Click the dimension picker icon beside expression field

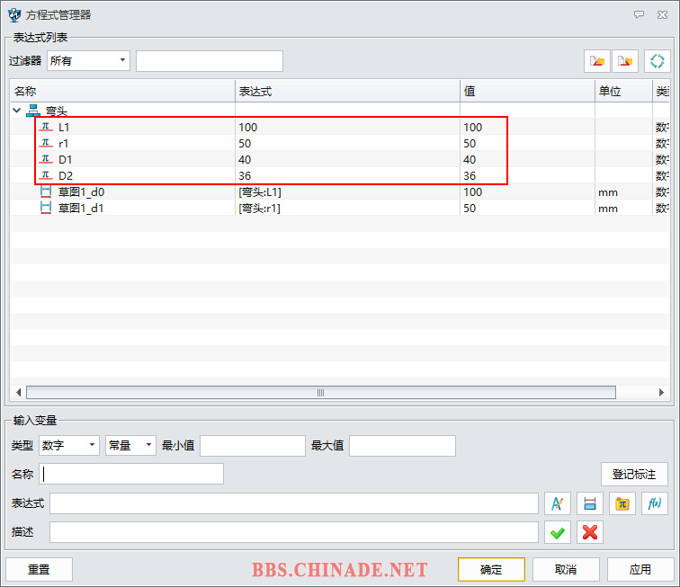pyautogui.click(x=590, y=503)
